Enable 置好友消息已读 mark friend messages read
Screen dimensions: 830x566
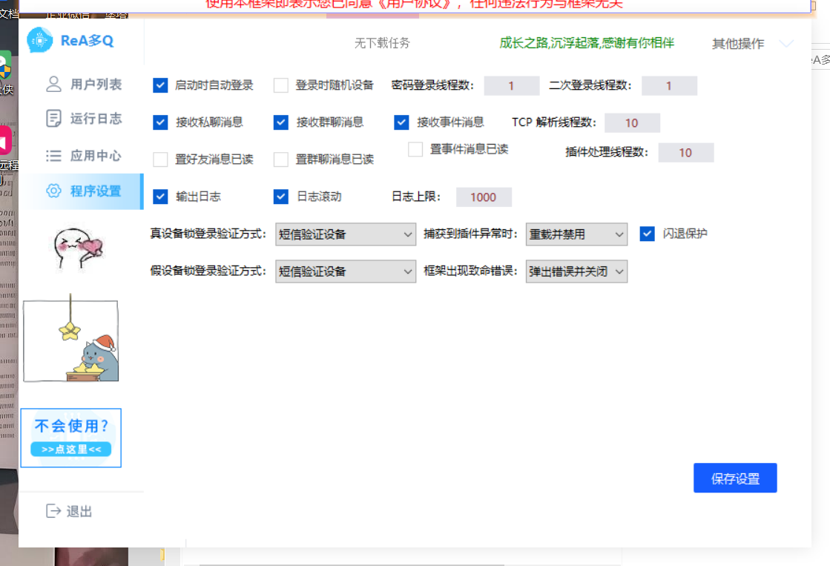coord(160,159)
